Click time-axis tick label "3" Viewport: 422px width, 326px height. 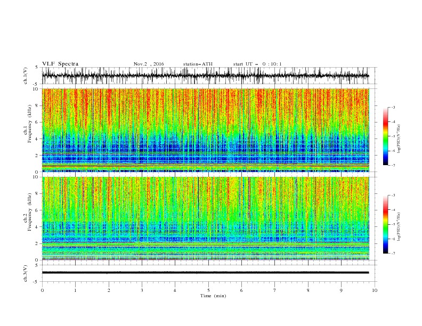[142, 290]
